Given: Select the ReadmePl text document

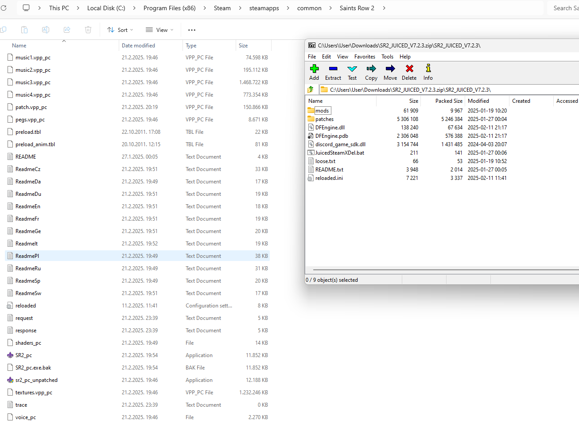Looking at the screenshot, I should 137,256.
